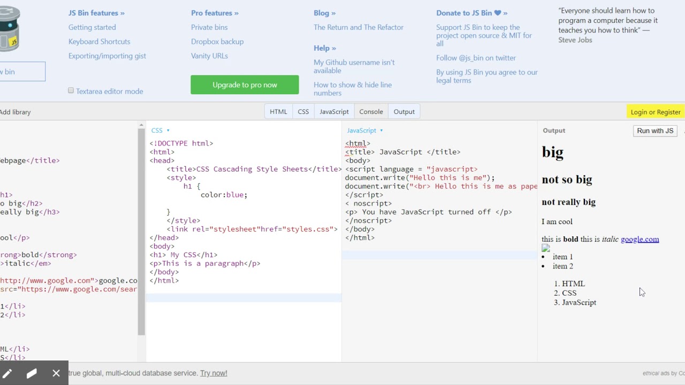
Task: Click Upgrade to pro now button
Action: [245, 84]
